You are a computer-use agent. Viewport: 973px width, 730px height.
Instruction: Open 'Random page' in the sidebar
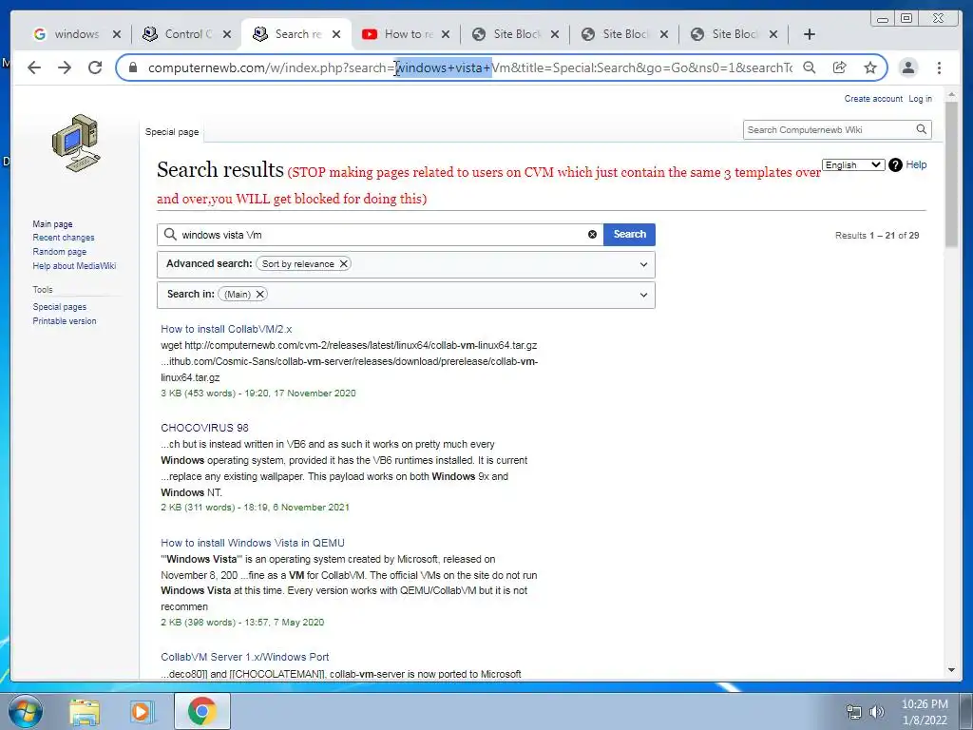point(60,251)
